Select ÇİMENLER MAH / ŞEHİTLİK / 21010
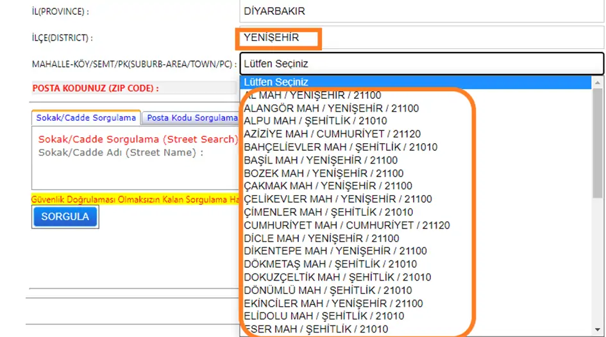Image resolution: width=606 pixels, height=337 pixels. [x=328, y=212]
